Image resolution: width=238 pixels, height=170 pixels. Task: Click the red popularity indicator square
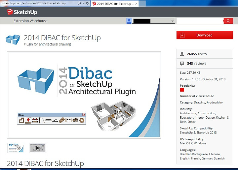(182, 90)
